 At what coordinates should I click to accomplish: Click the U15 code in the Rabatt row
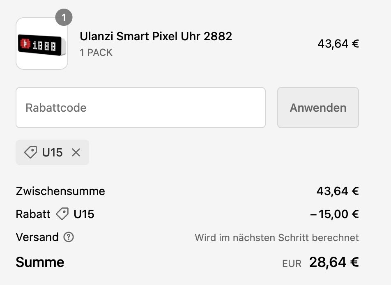(84, 214)
